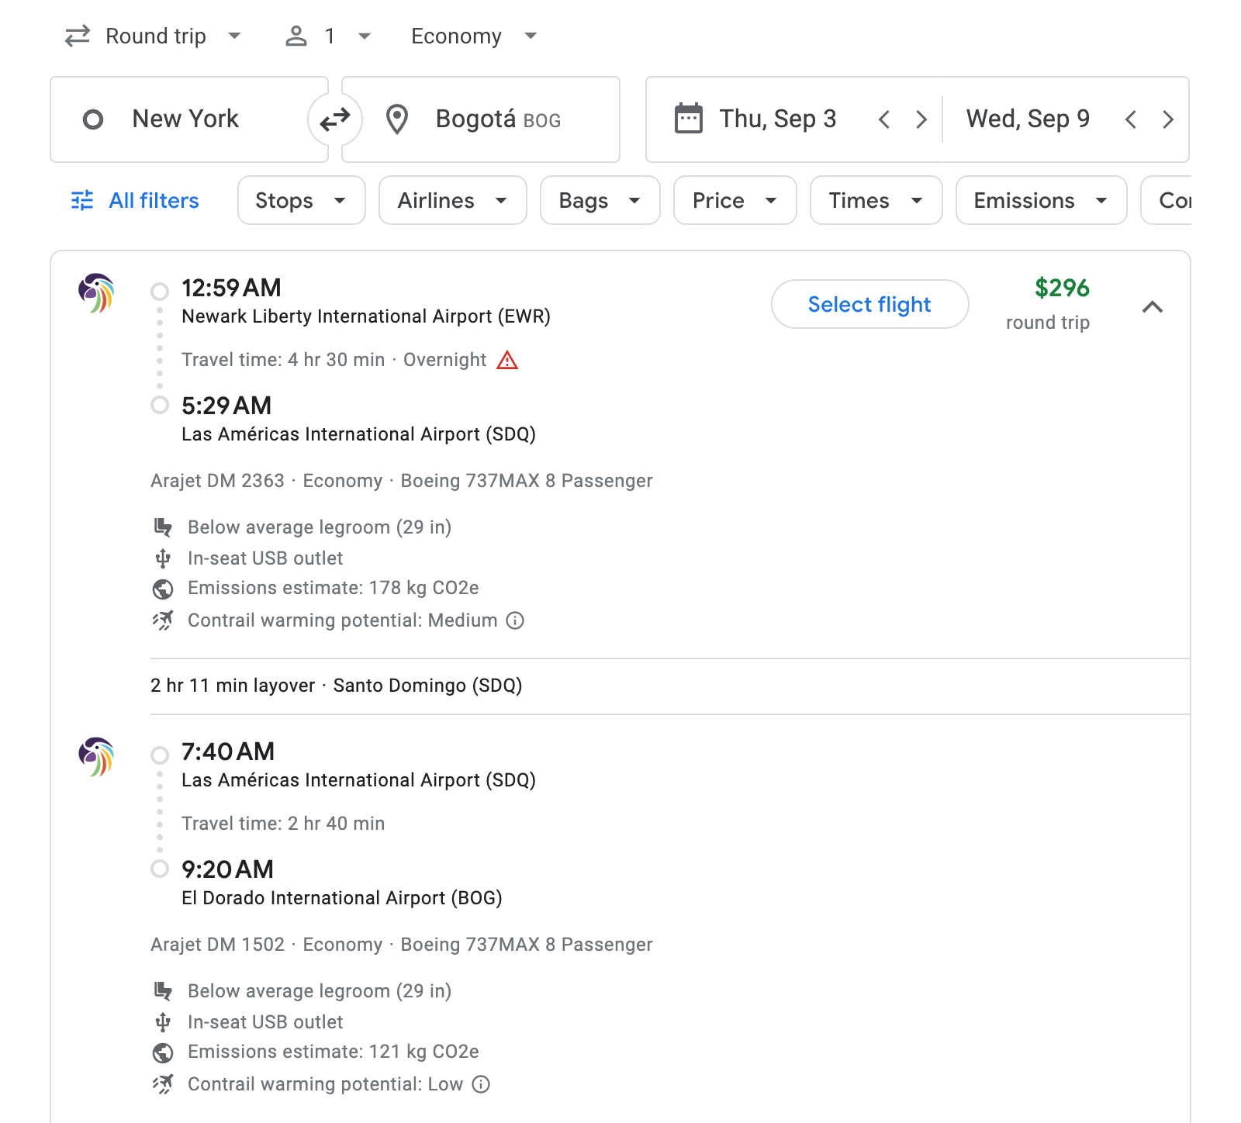Click the Select flight button
Image resolution: width=1241 pixels, height=1123 pixels.
(869, 304)
